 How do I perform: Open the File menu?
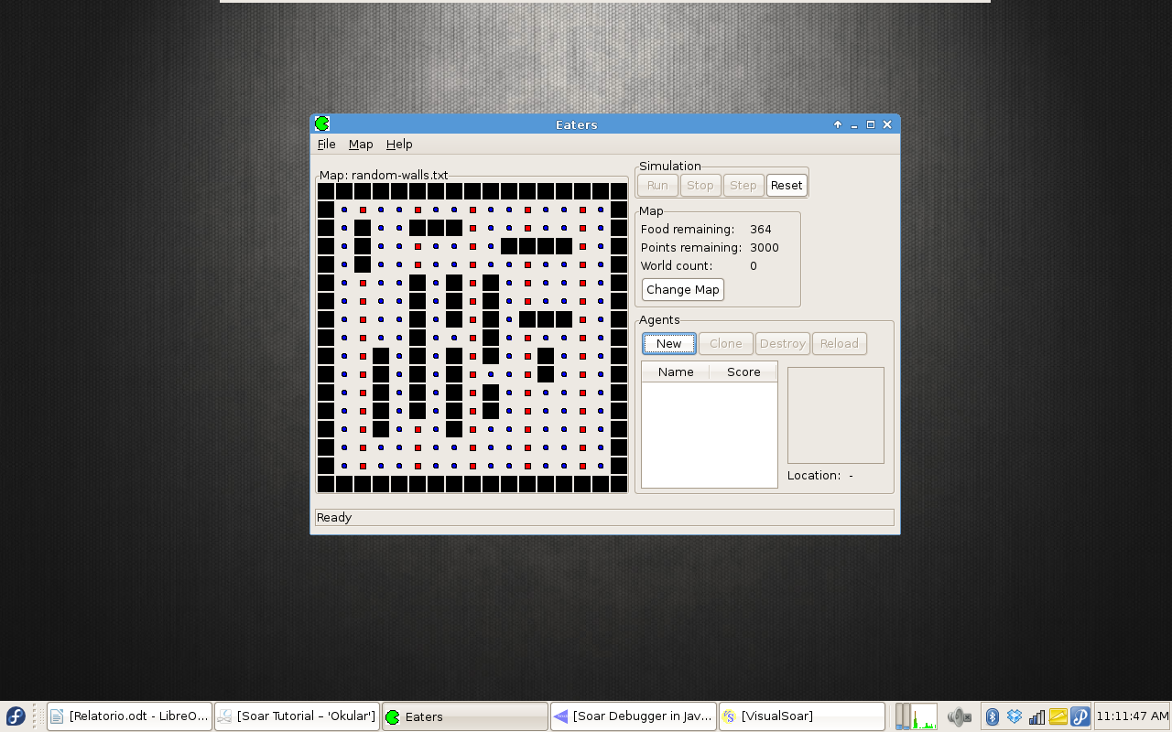(x=326, y=145)
